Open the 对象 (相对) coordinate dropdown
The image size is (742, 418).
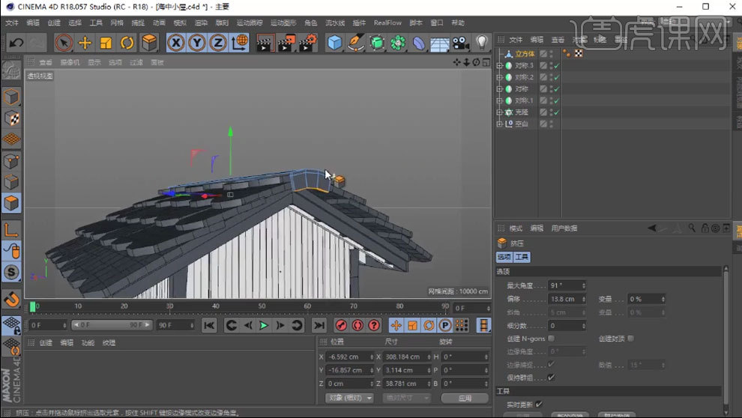pyautogui.click(x=350, y=398)
